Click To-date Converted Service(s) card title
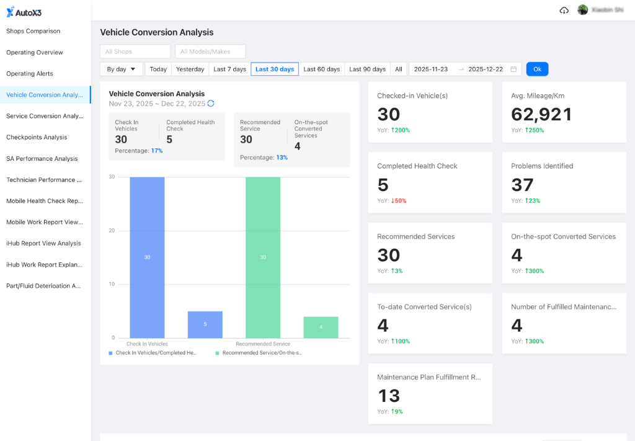This screenshot has width=635, height=441. click(424, 307)
